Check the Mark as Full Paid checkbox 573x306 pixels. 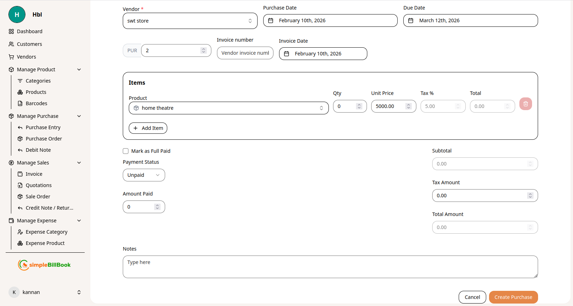coord(126,151)
